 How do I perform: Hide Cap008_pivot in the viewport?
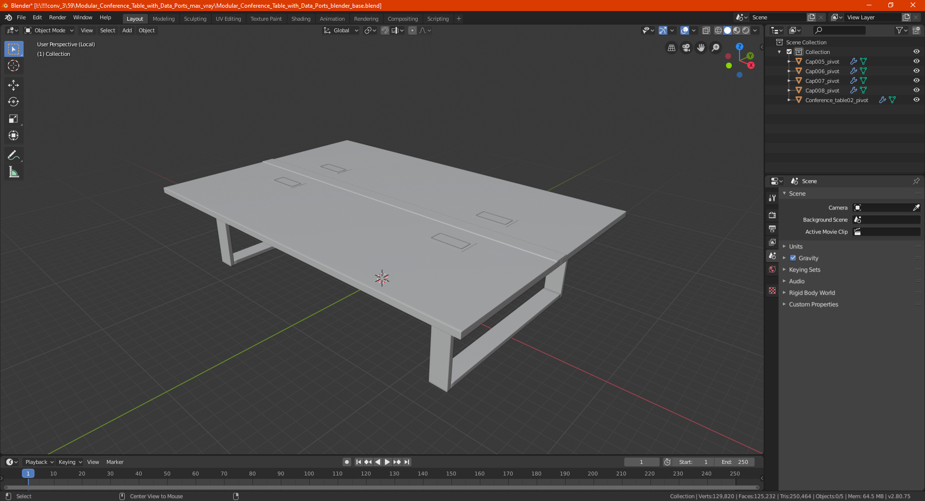pos(916,90)
